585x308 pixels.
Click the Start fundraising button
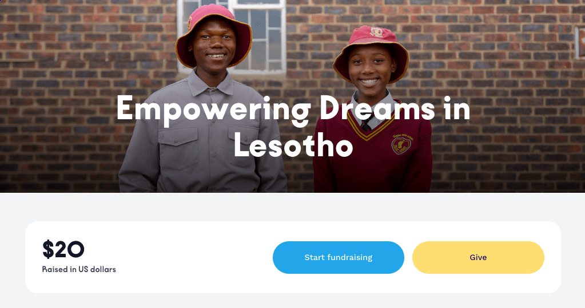click(338, 257)
